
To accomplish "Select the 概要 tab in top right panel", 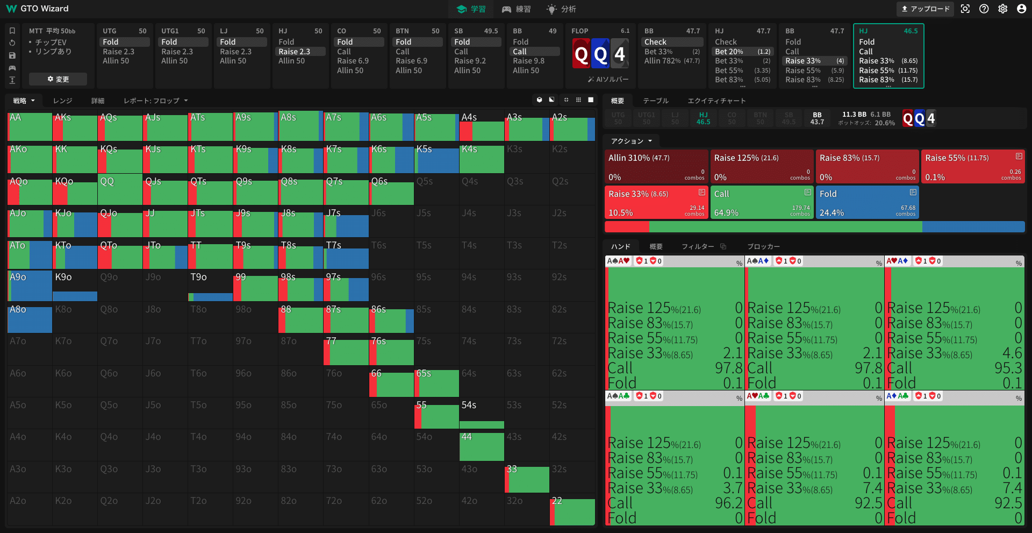I will point(618,101).
